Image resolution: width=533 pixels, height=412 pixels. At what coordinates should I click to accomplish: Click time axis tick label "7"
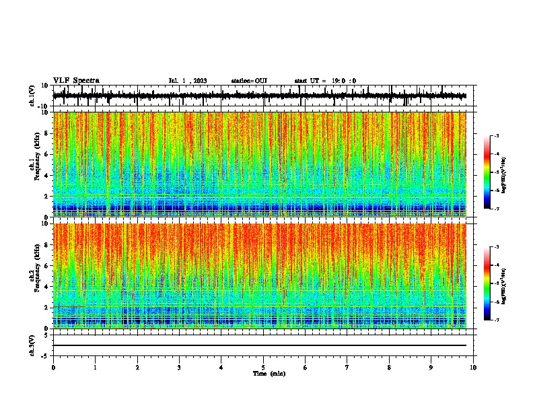(347, 368)
